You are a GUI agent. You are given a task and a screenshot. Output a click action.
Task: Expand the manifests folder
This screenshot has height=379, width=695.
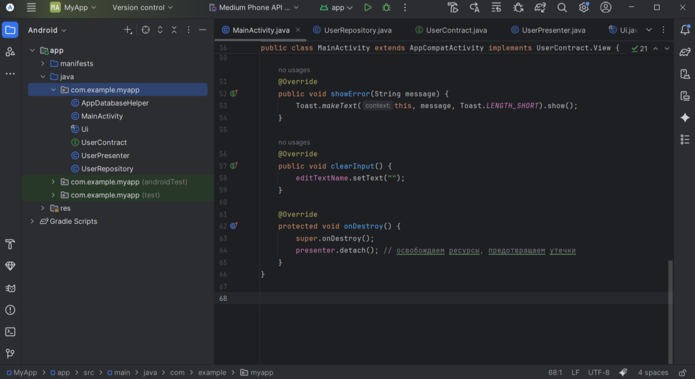43,63
